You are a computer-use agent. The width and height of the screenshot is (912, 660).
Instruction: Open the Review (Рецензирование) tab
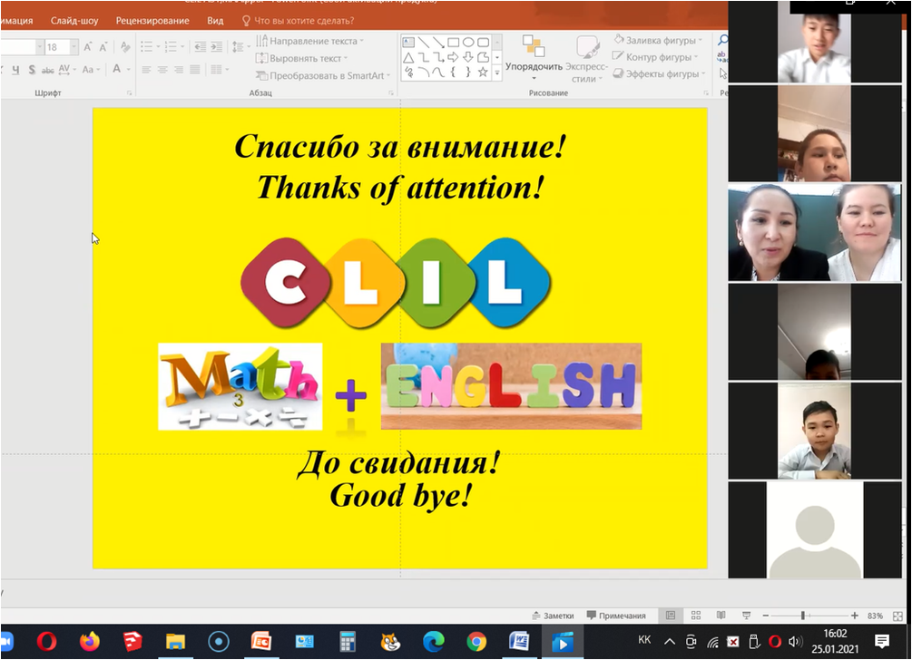pos(152,20)
